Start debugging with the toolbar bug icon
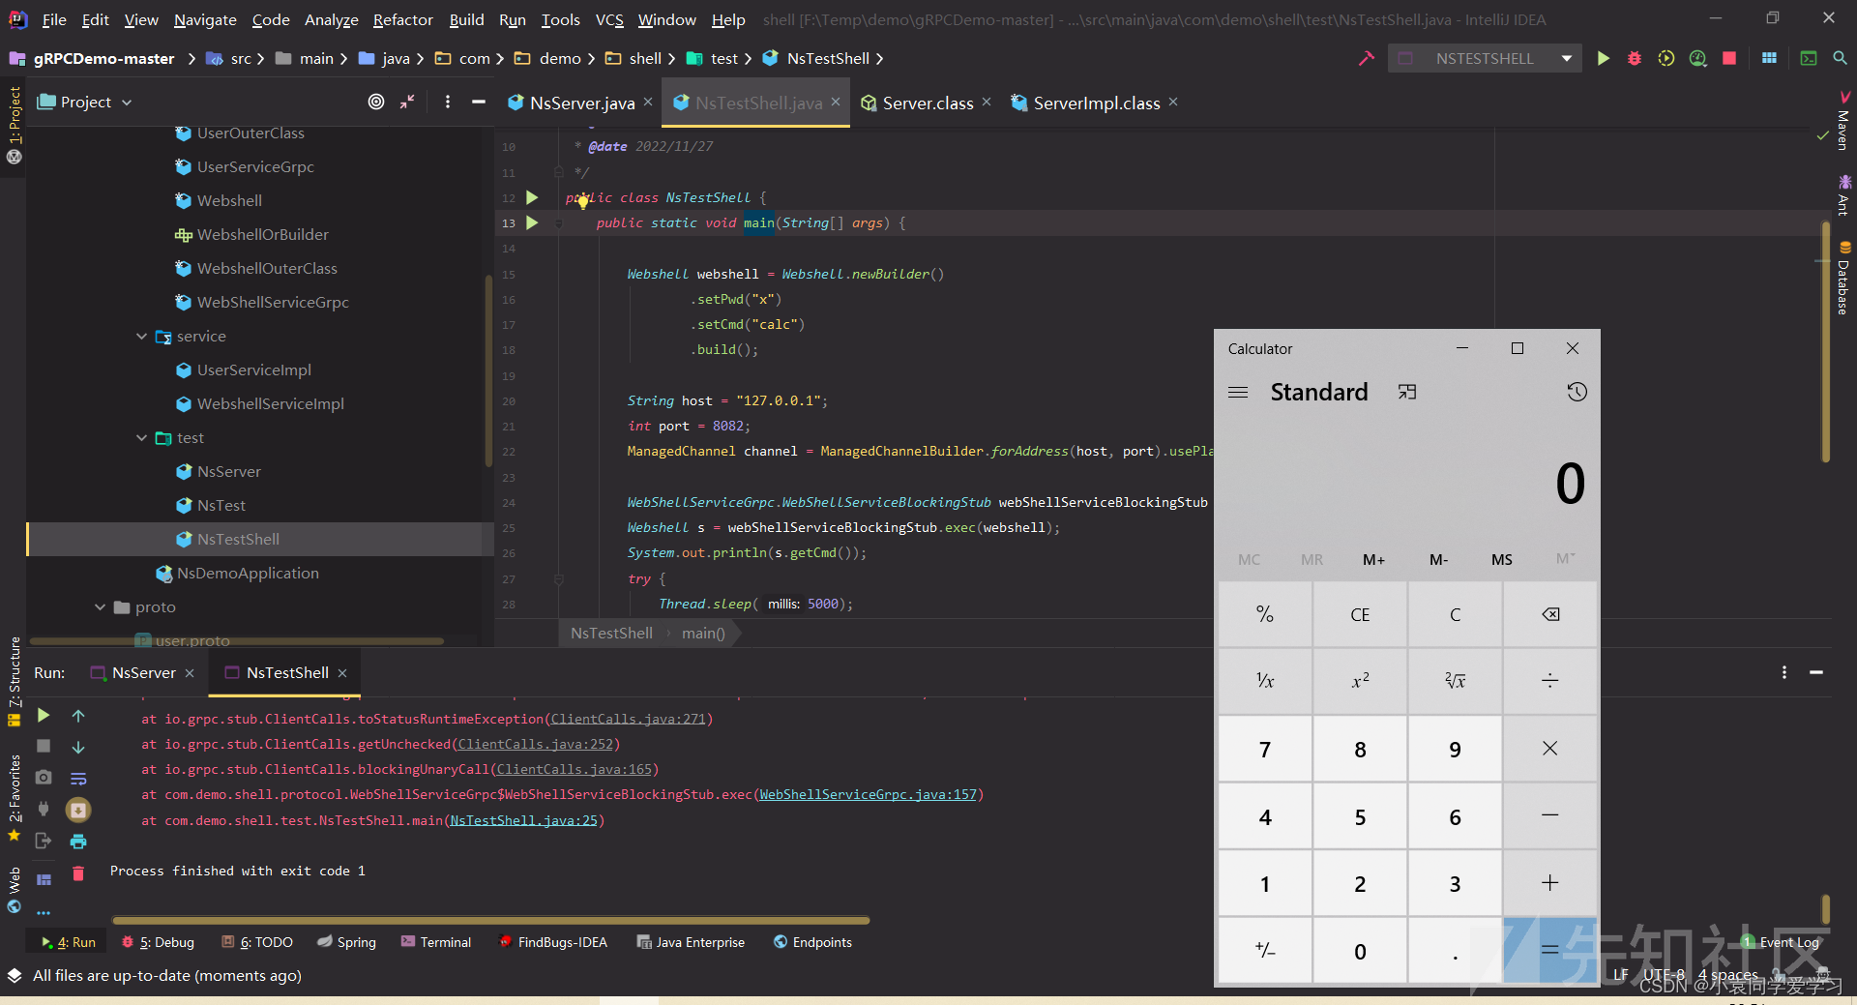Screen dimensions: 1857x1005 1635,58
